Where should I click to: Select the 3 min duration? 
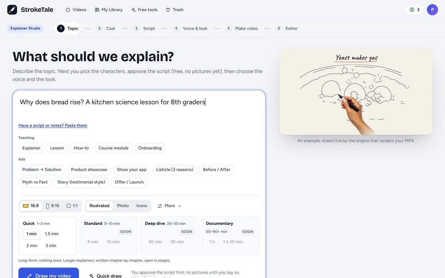(51, 246)
